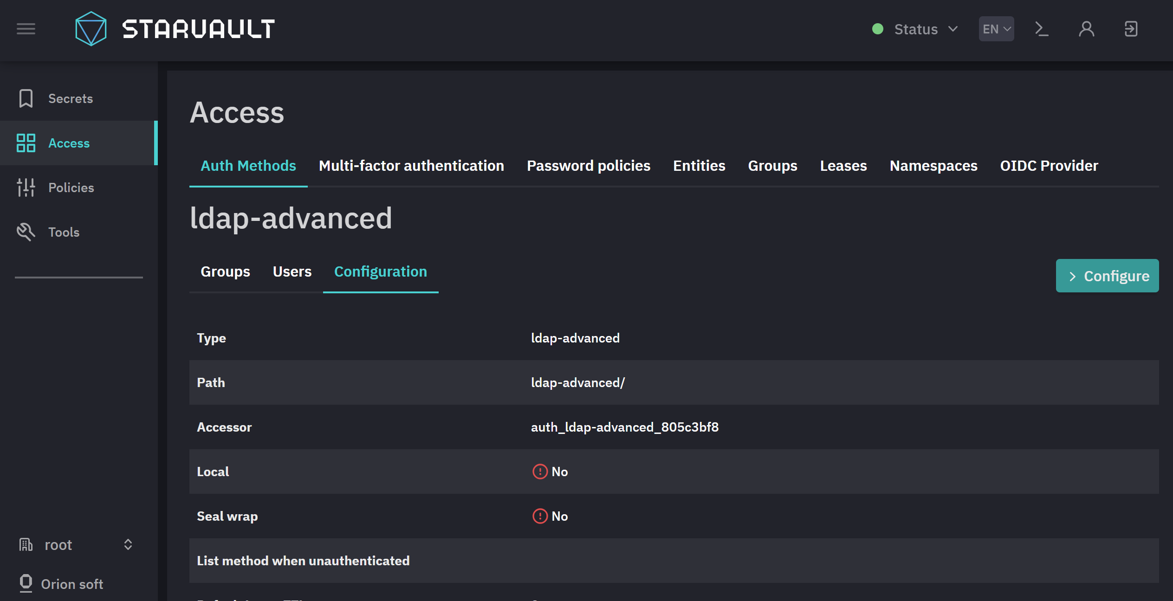The image size is (1173, 601).
Task: Click the Tools wrench icon
Action: pyautogui.click(x=26, y=232)
